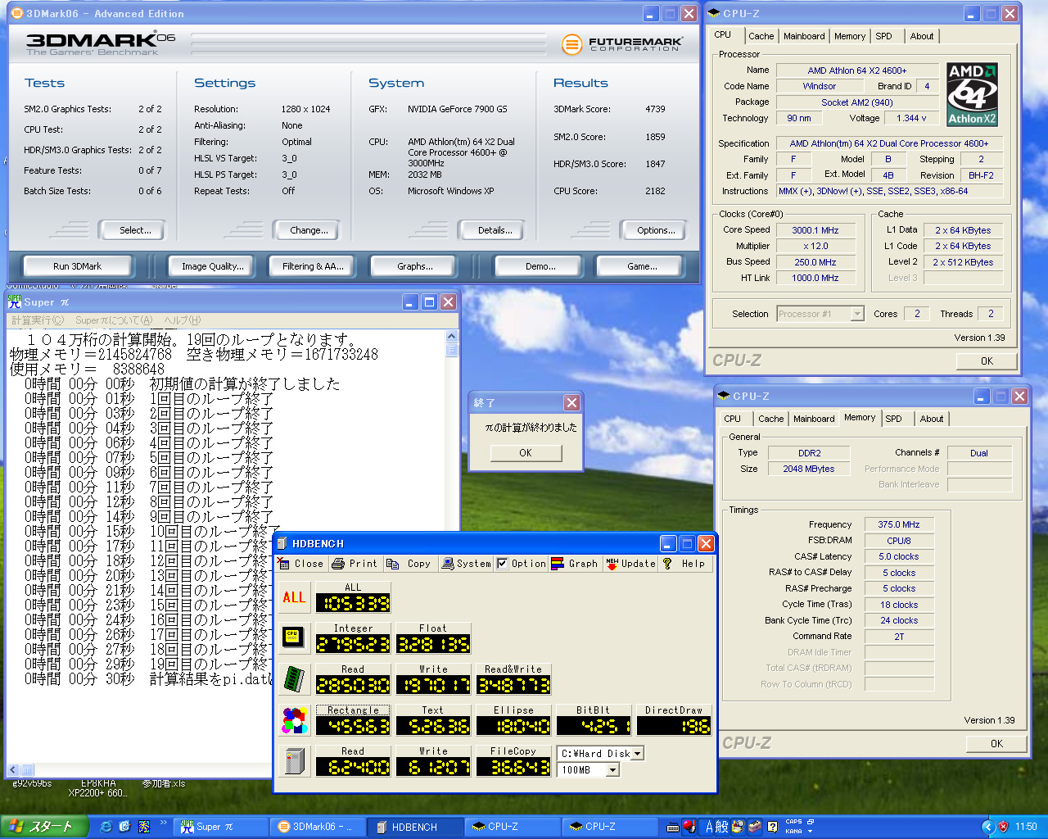The image size is (1048, 839).
Task: Switch to Mainboard tab in lower CPU-Z
Action: coord(814,419)
